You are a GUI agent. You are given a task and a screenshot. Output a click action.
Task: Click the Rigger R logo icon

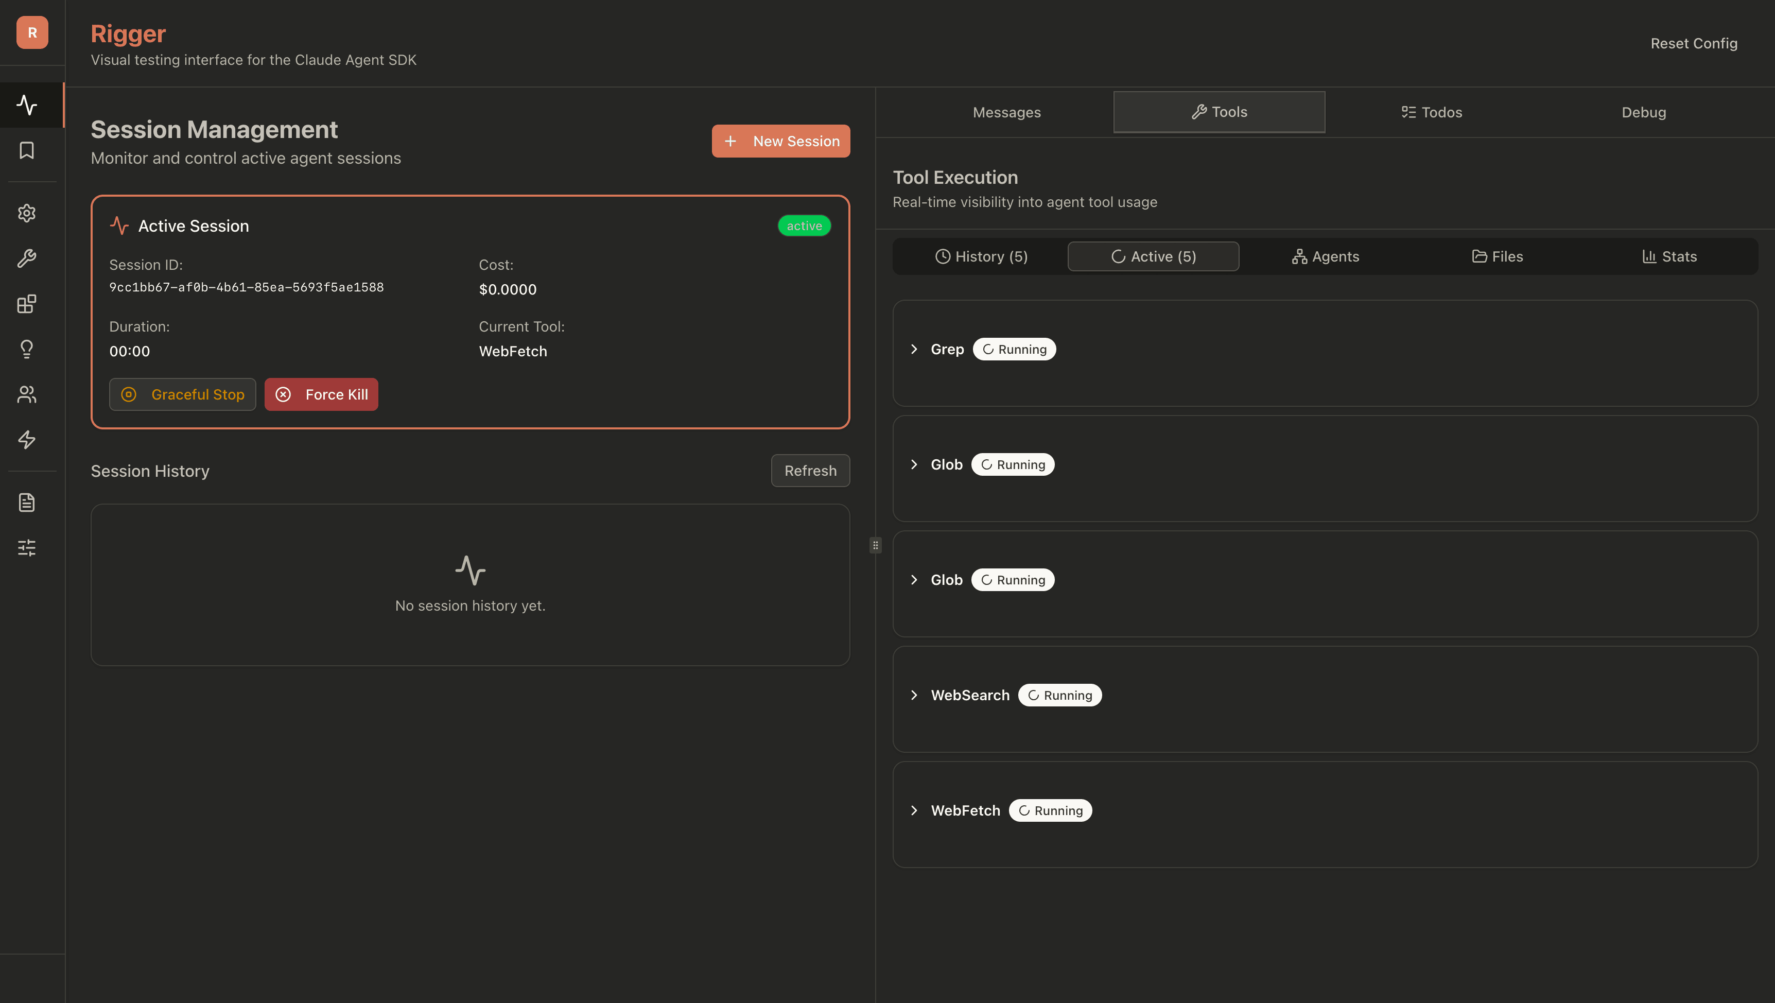[x=32, y=32]
